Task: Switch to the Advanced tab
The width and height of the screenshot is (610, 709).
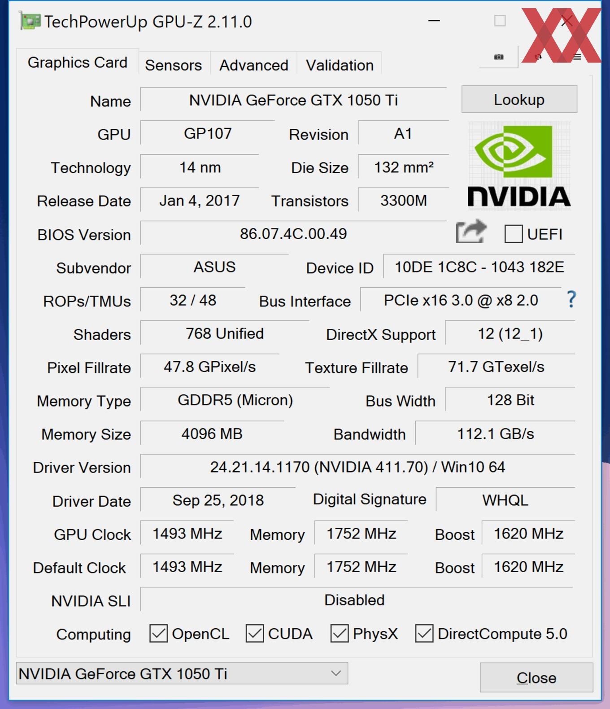Action: click(x=253, y=65)
